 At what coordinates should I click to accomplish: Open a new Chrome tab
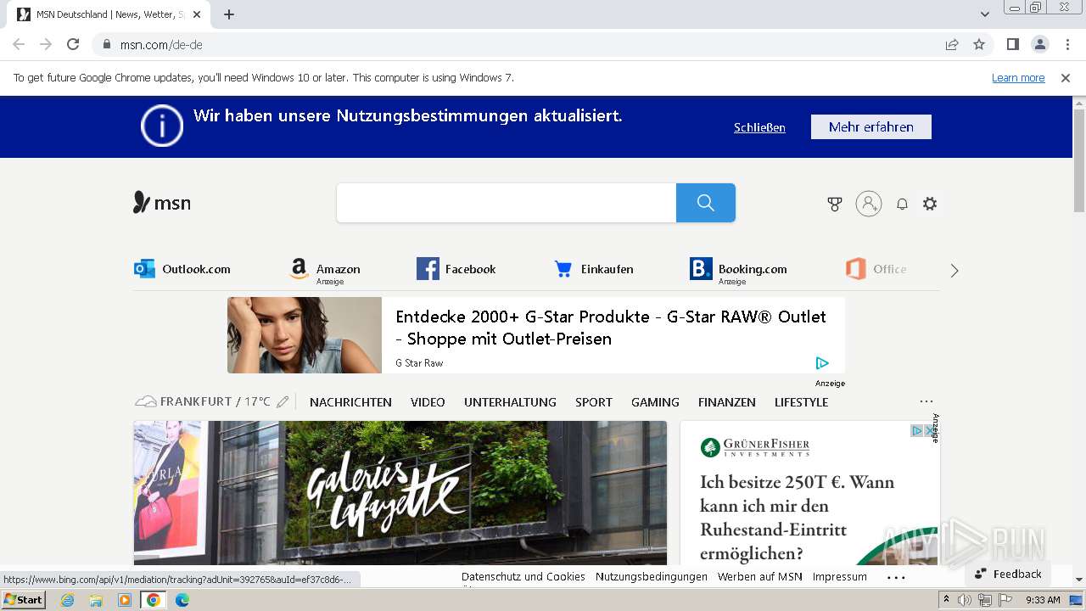(x=229, y=14)
